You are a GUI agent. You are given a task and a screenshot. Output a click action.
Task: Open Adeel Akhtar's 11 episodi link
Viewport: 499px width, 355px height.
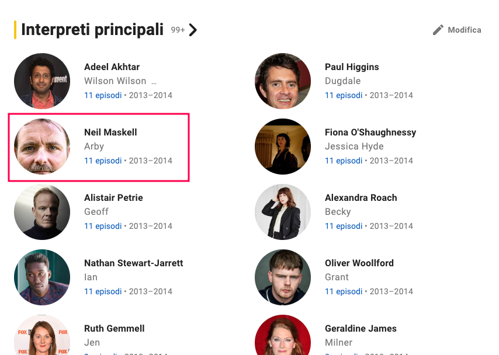[103, 95]
